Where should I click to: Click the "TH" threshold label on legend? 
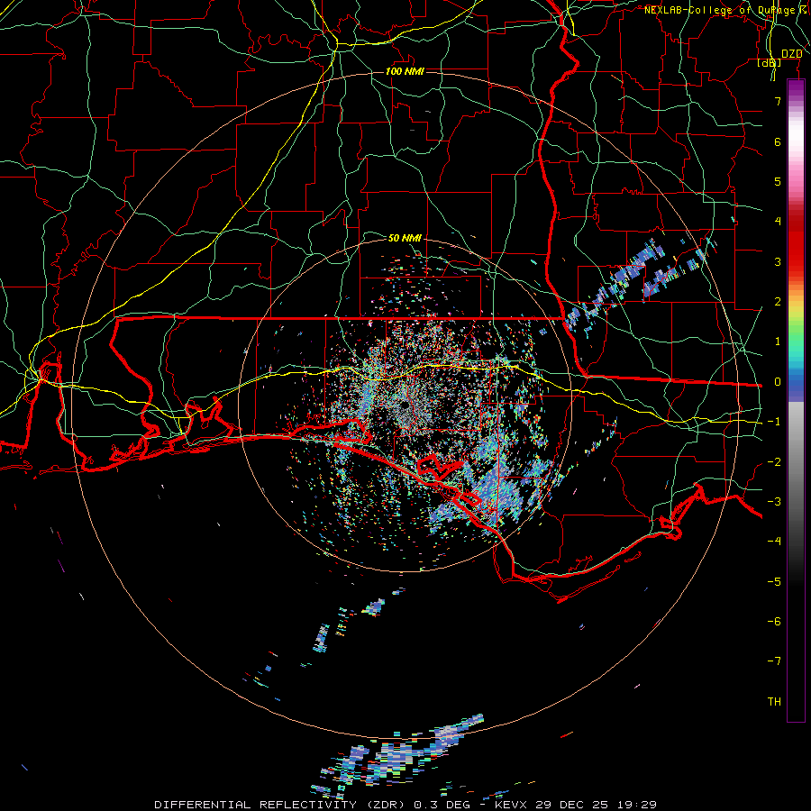(x=774, y=702)
